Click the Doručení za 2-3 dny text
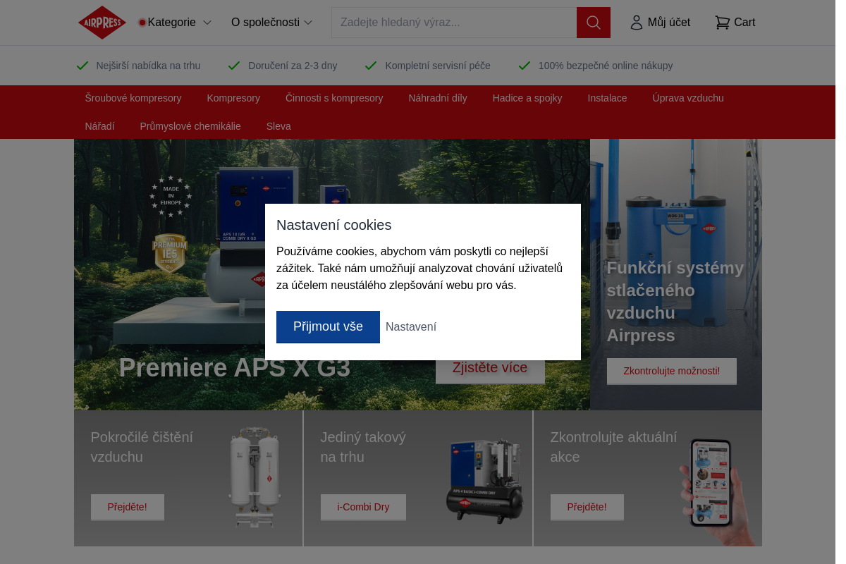Viewport: 846px width, 564px height. (x=293, y=66)
